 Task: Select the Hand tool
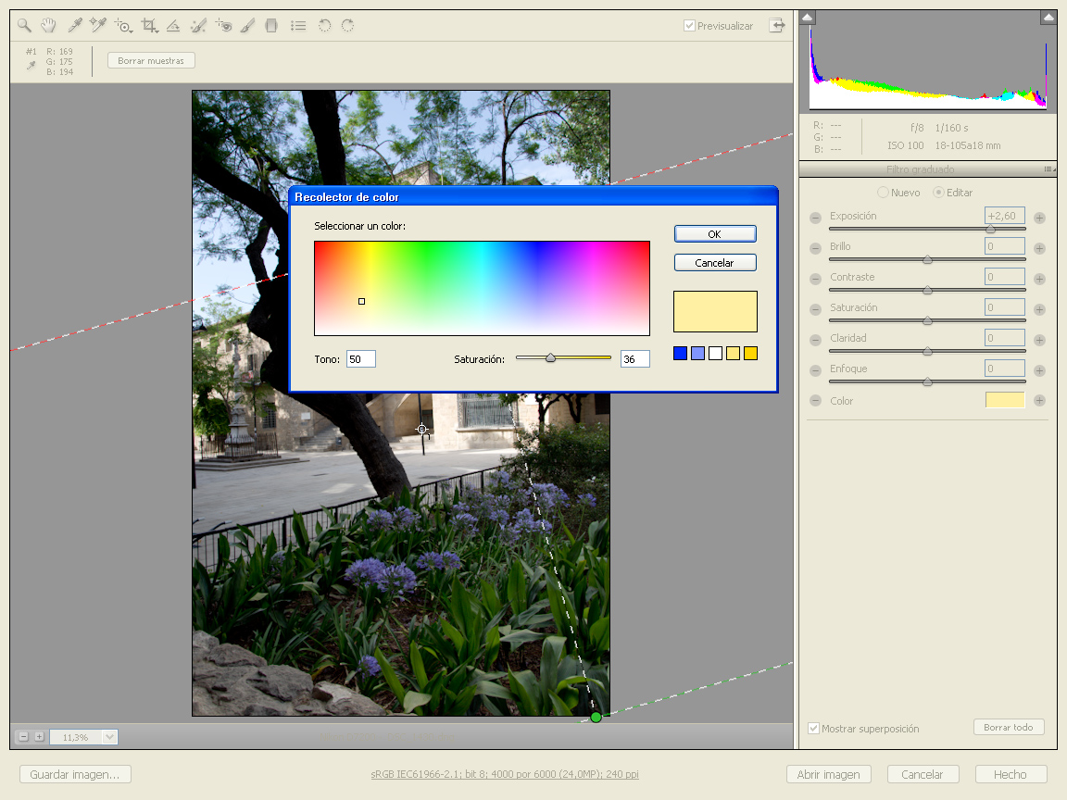point(48,26)
